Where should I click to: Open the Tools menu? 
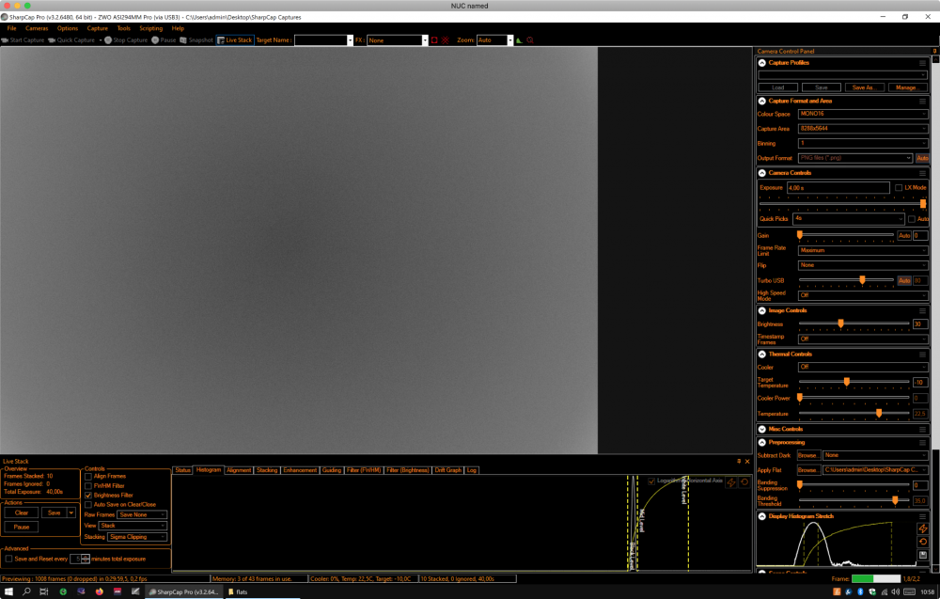click(x=123, y=28)
